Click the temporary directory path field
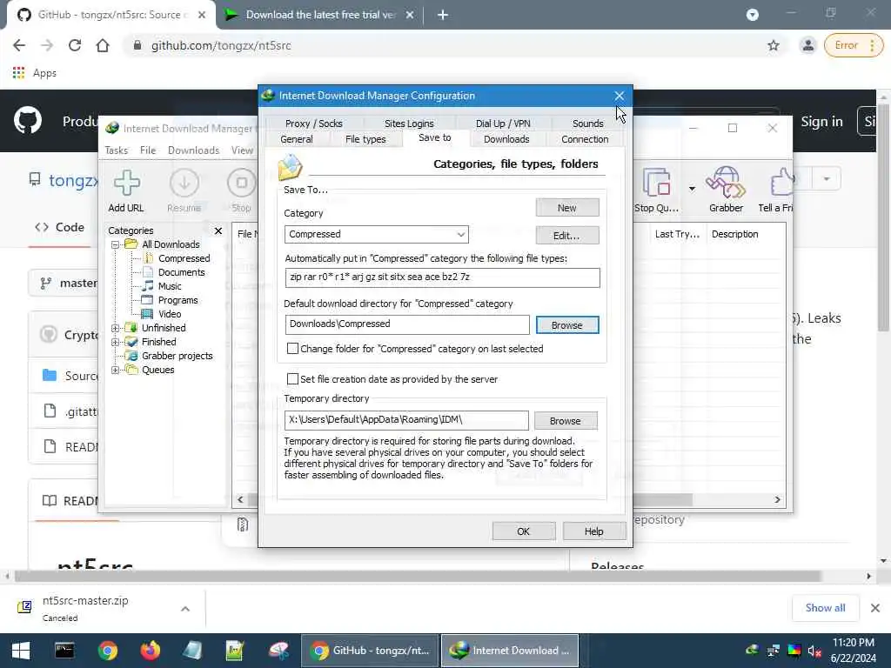Screen dimensions: 891x668 [x=406, y=420]
